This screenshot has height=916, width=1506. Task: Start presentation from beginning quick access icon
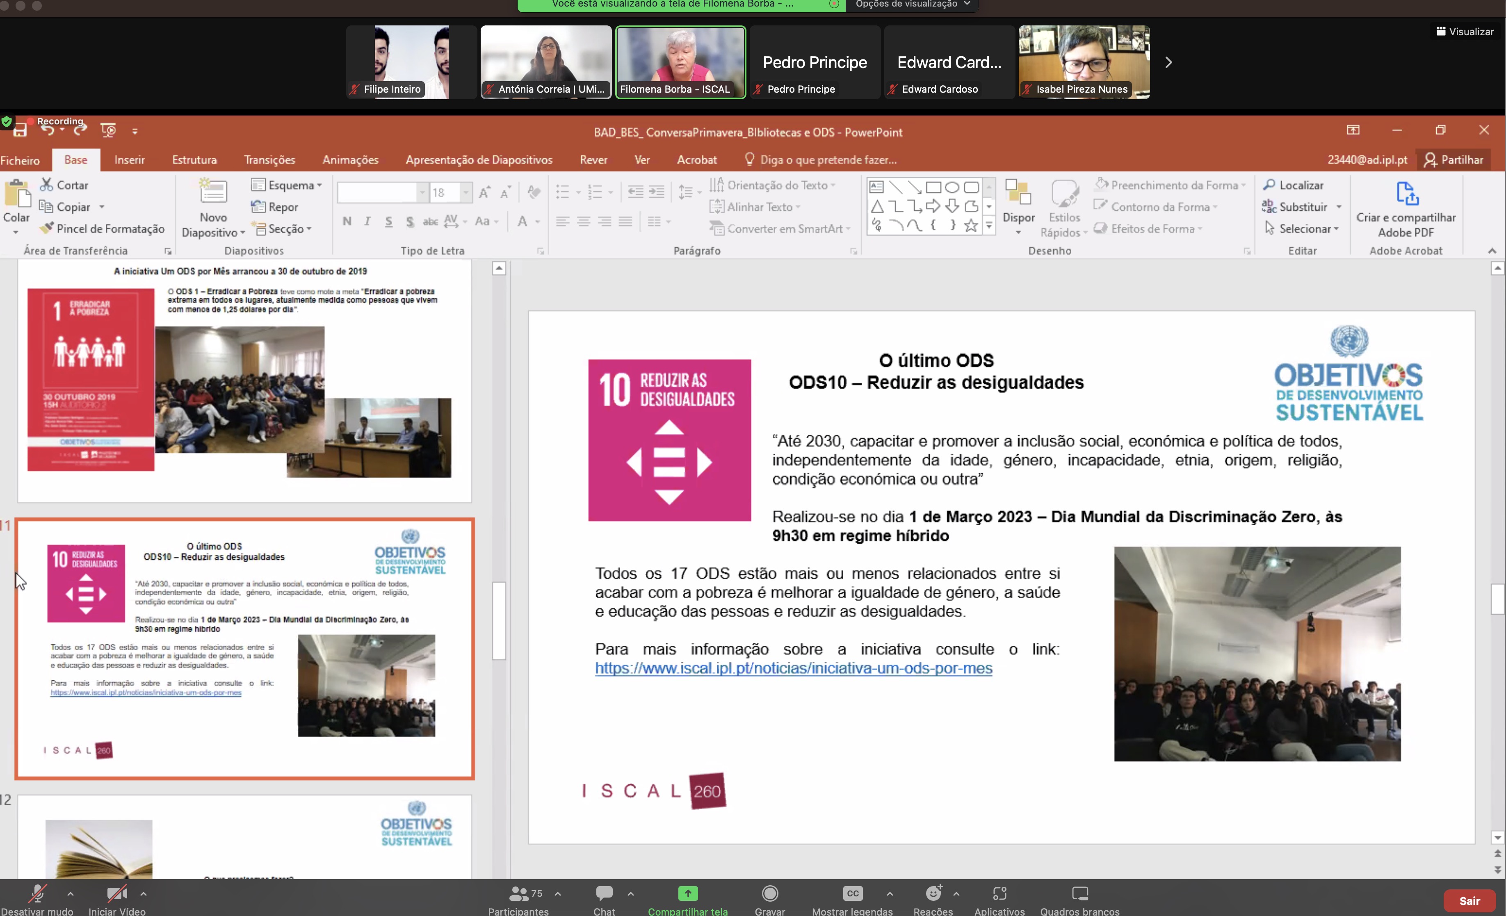(x=108, y=130)
